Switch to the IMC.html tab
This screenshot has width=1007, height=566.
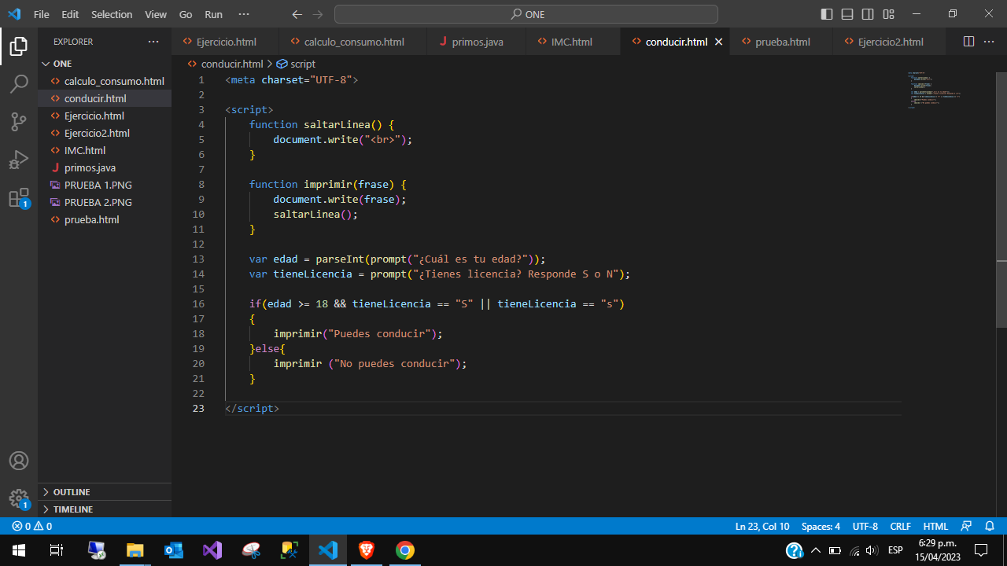point(571,42)
